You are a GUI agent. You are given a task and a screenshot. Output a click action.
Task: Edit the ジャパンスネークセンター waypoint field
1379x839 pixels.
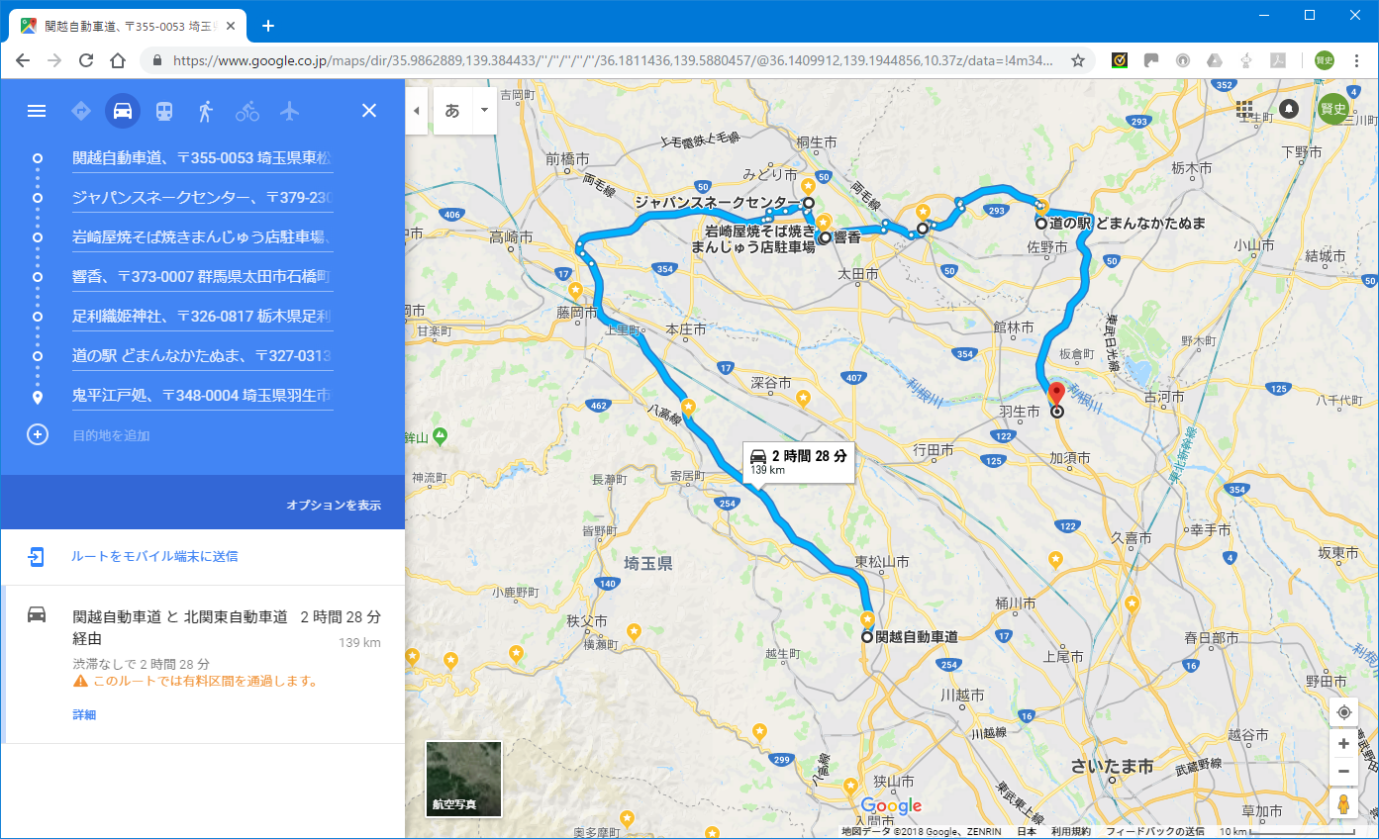202,198
